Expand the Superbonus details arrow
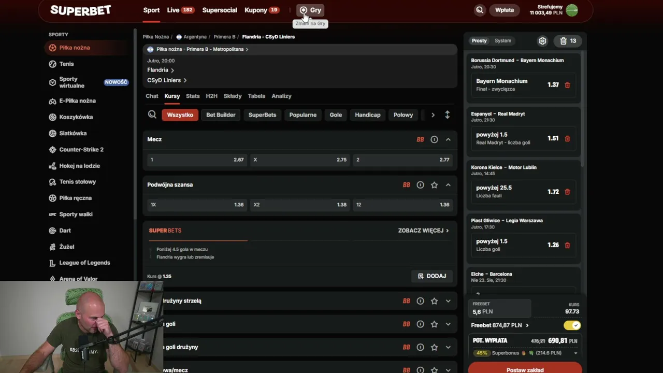 (575, 353)
